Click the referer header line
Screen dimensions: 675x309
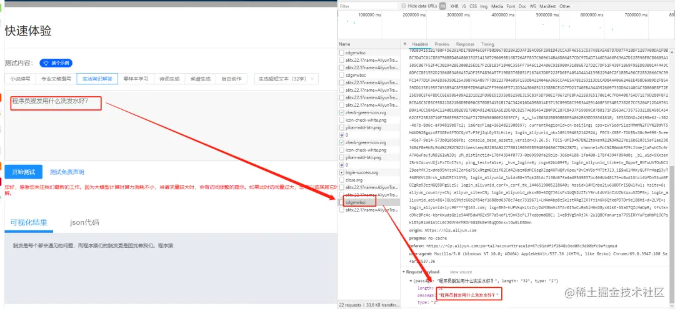pos(513,246)
